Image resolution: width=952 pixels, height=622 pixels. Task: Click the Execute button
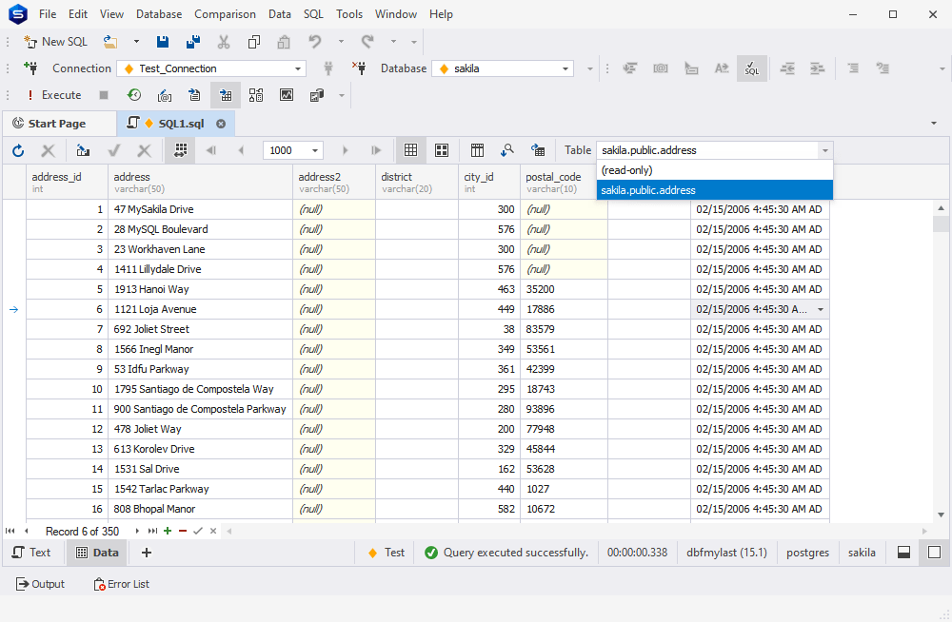click(54, 95)
